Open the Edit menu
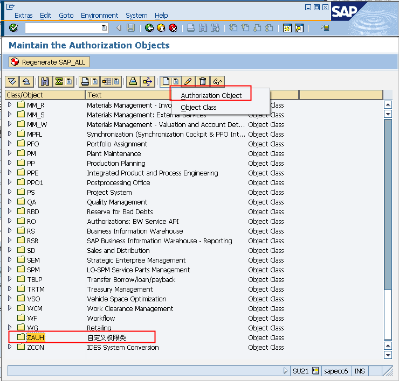 pyautogui.click(x=45, y=16)
